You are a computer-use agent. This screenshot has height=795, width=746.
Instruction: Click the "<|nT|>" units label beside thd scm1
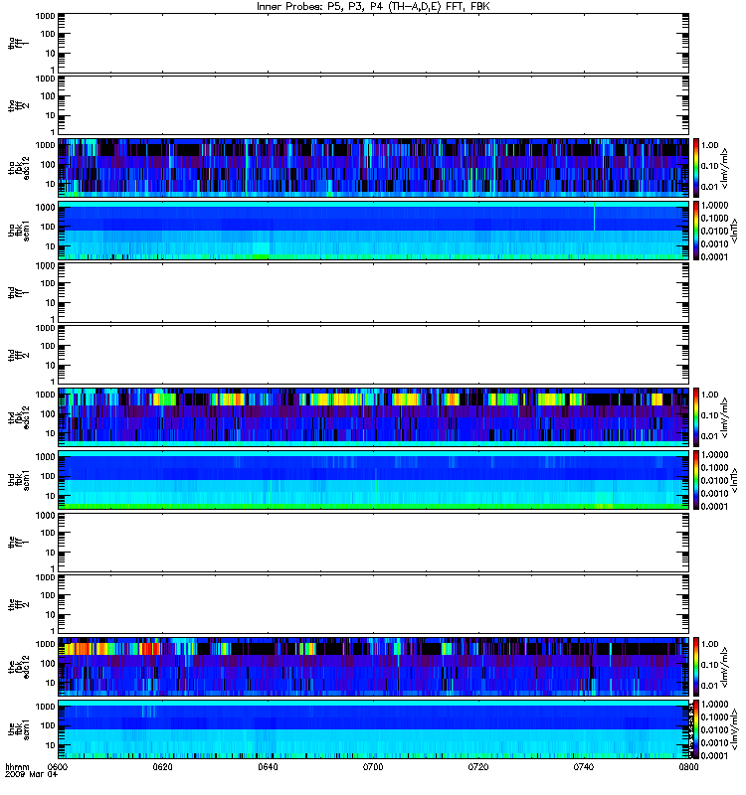pos(734,480)
